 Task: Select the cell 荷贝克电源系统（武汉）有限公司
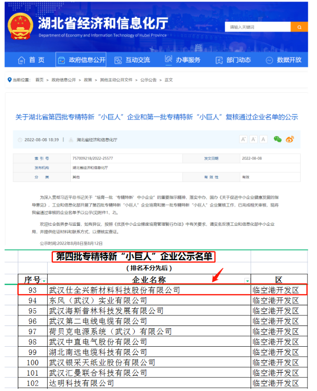tap(149, 331)
